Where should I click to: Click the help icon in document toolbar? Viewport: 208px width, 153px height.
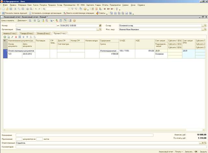tap(74, 20)
